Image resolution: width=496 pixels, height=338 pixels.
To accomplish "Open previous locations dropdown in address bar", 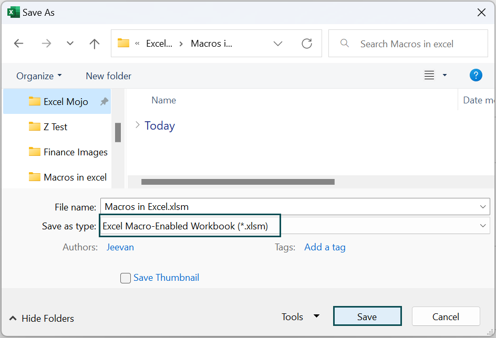I will coord(278,44).
